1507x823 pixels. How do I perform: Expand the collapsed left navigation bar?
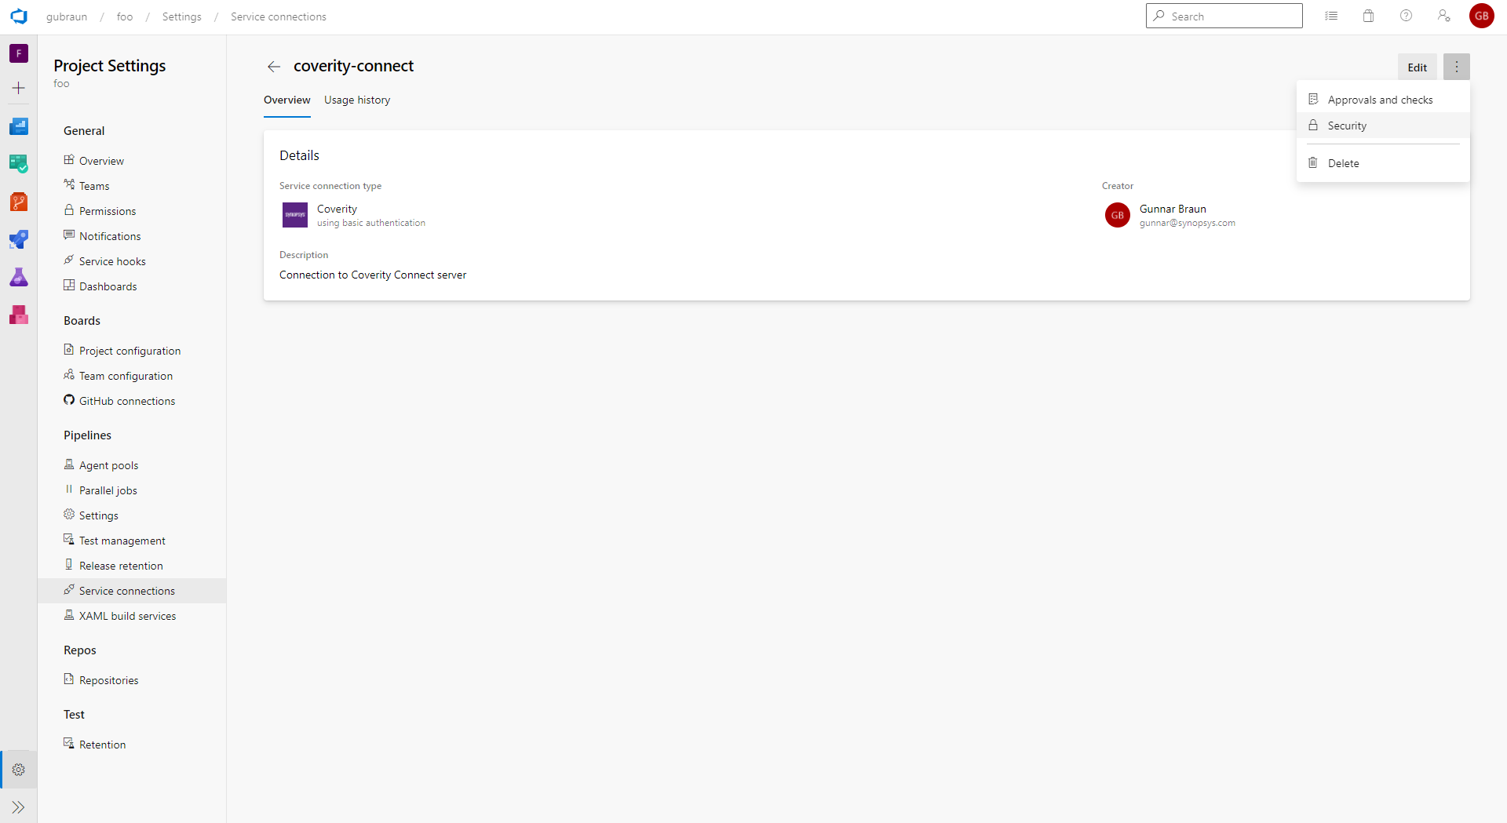[19, 807]
